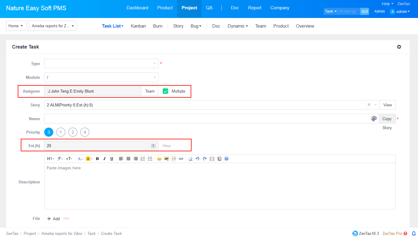Click the Team button beside Assignee

pyautogui.click(x=150, y=91)
